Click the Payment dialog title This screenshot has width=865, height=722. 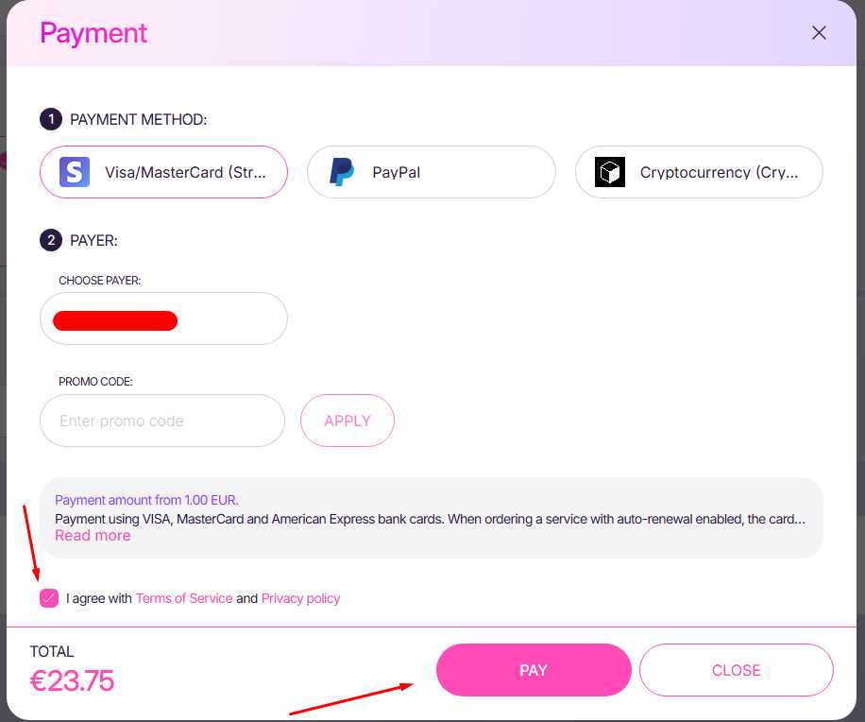[x=93, y=33]
